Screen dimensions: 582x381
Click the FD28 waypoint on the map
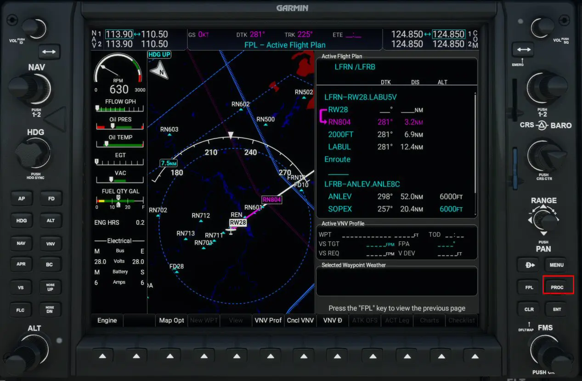pos(176,268)
